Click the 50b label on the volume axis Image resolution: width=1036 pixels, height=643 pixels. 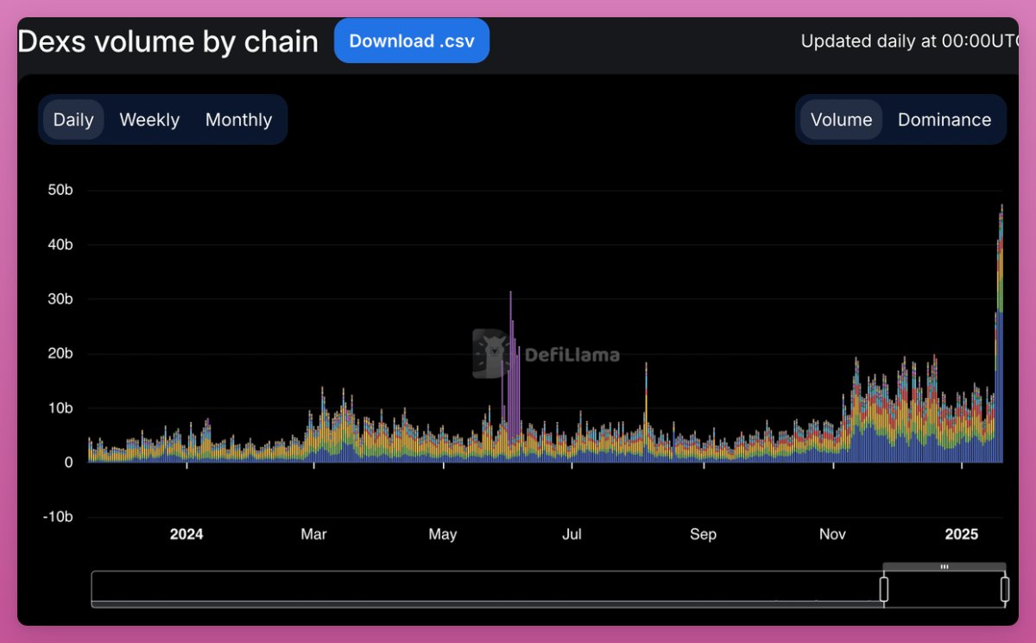tap(60, 191)
